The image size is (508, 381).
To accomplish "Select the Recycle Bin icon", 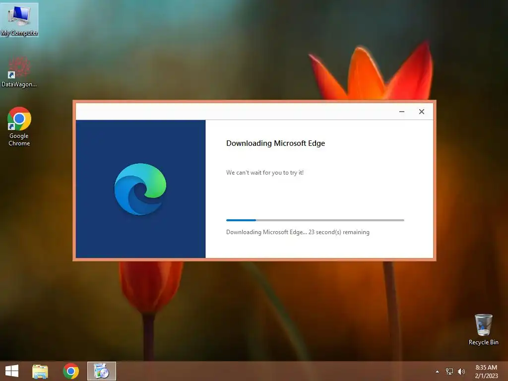I will [x=483, y=329].
